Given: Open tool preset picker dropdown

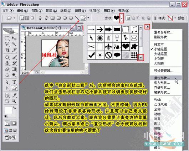Looking at the screenshot, I should coord(14,18).
